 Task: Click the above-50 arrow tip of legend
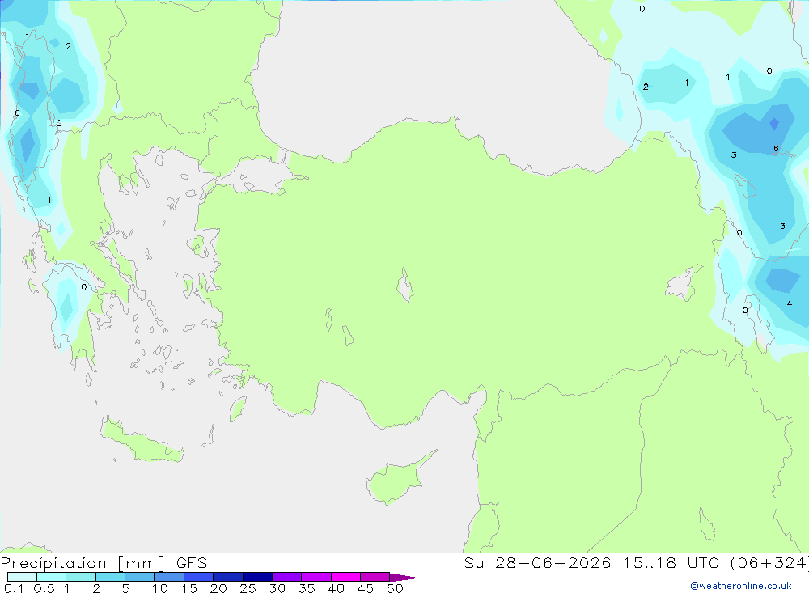point(404,578)
